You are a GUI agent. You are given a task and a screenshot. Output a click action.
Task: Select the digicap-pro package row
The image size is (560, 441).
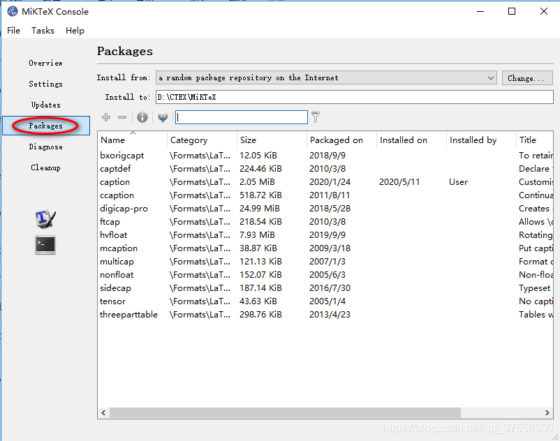pos(325,209)
